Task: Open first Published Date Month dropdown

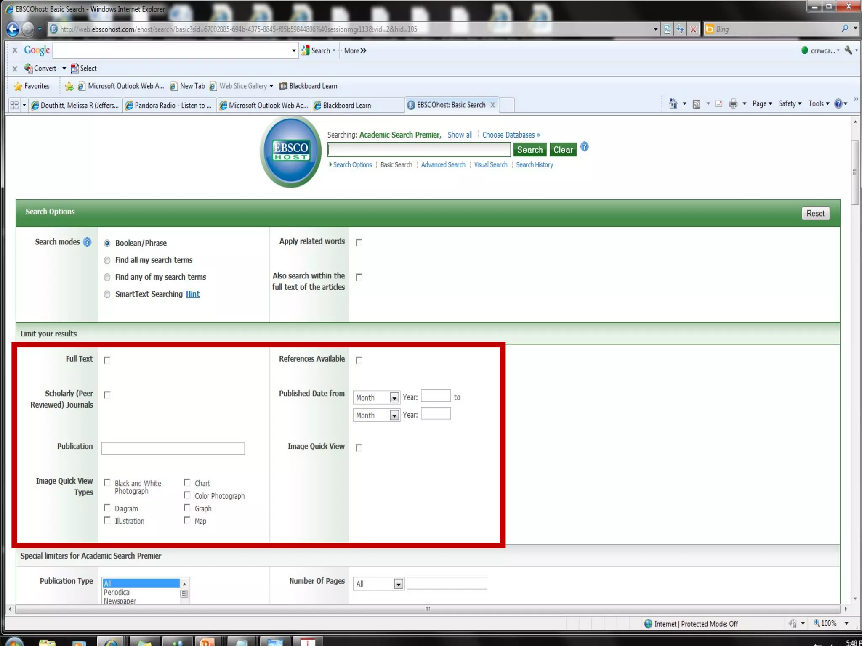Action: coord(394,398)
